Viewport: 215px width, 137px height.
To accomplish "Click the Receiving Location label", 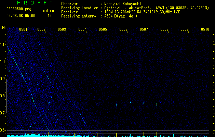I will 80,8.
